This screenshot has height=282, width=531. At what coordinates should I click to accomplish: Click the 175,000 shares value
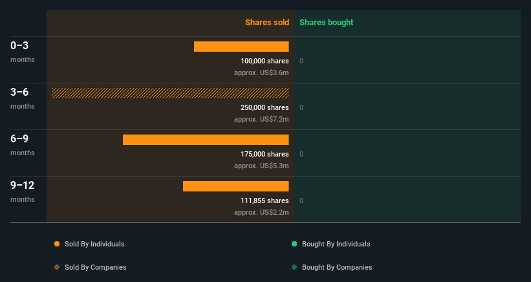(x=265, y=154)
